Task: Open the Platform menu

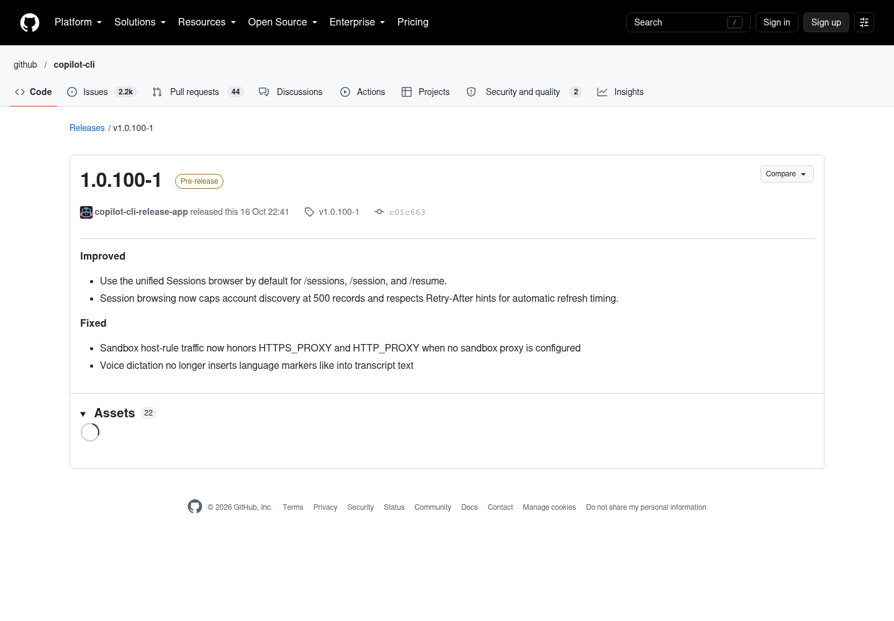Action: [x=78, y=22]
